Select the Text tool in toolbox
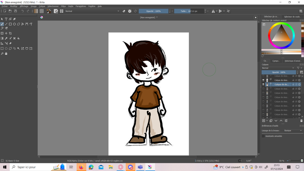The width and height of the screenshot is (304, 171). pyautogui.click(x=6, y=19)
